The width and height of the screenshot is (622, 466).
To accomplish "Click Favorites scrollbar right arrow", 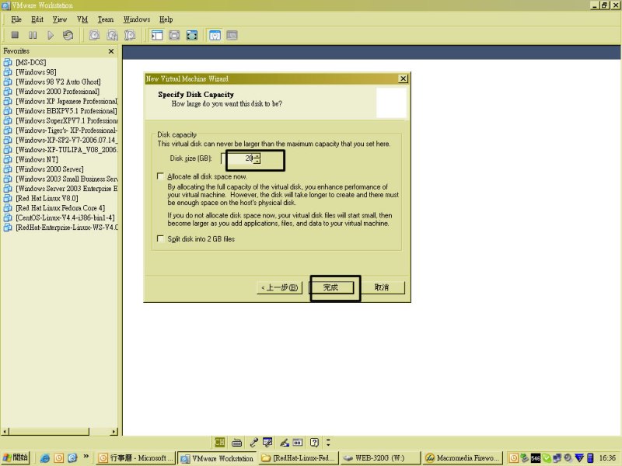I will click(114, 432).
